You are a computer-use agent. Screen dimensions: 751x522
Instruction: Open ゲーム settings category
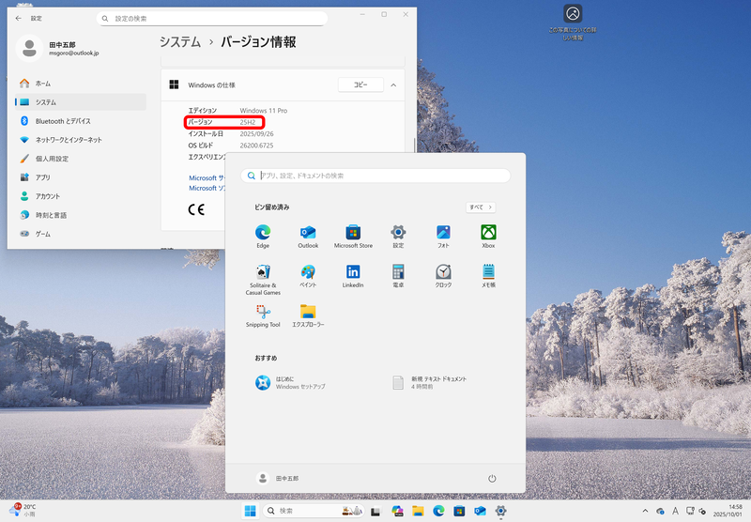[x=81, y=234]
